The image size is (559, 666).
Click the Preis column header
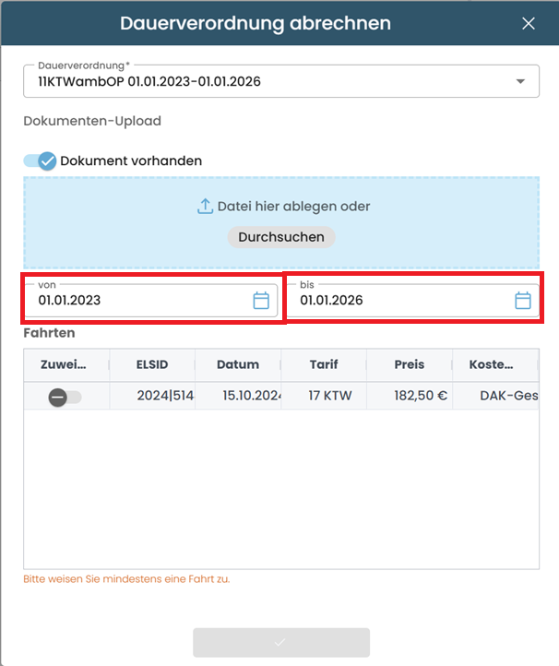pos(409,364)
